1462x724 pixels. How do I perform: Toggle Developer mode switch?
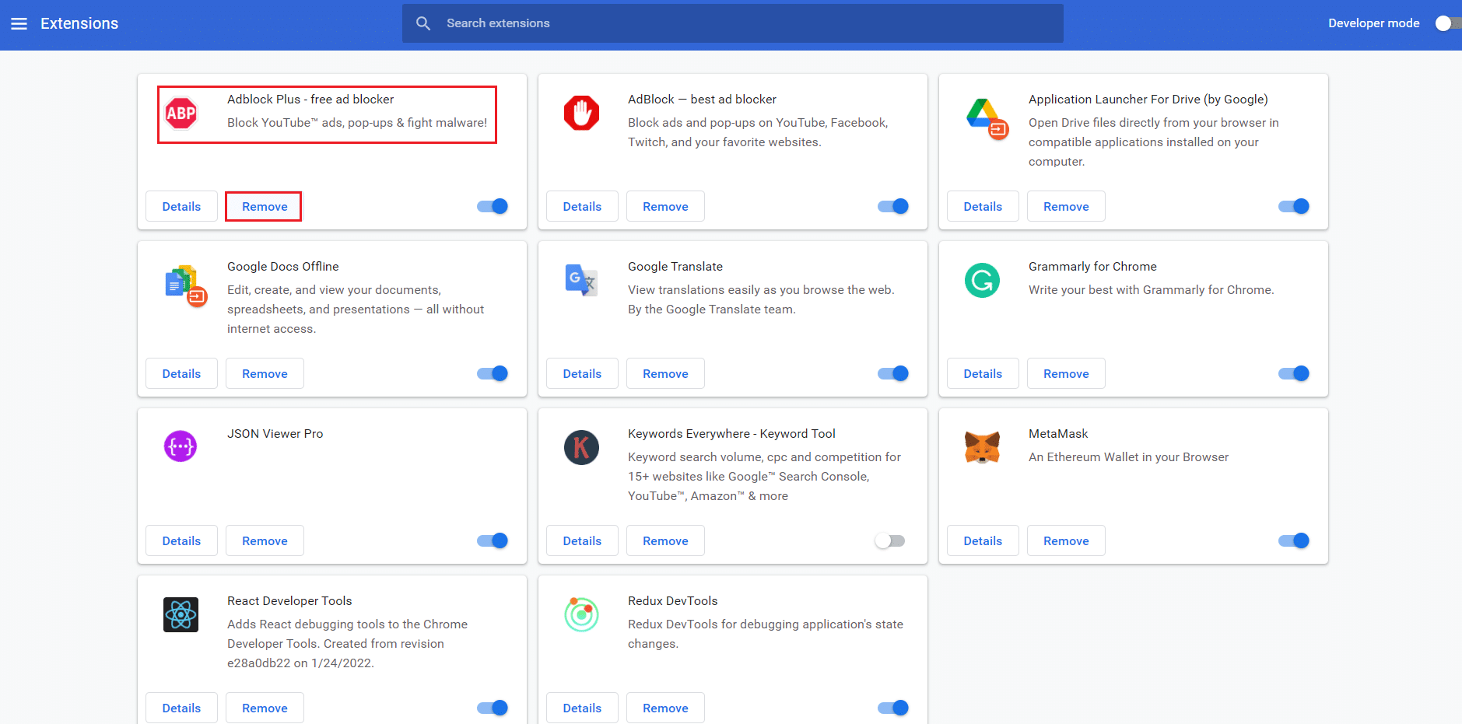tap(1448, 23)
